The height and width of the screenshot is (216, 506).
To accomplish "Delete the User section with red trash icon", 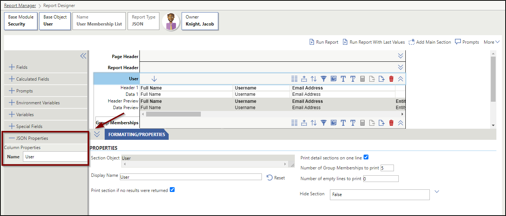I will click(391, 79).
